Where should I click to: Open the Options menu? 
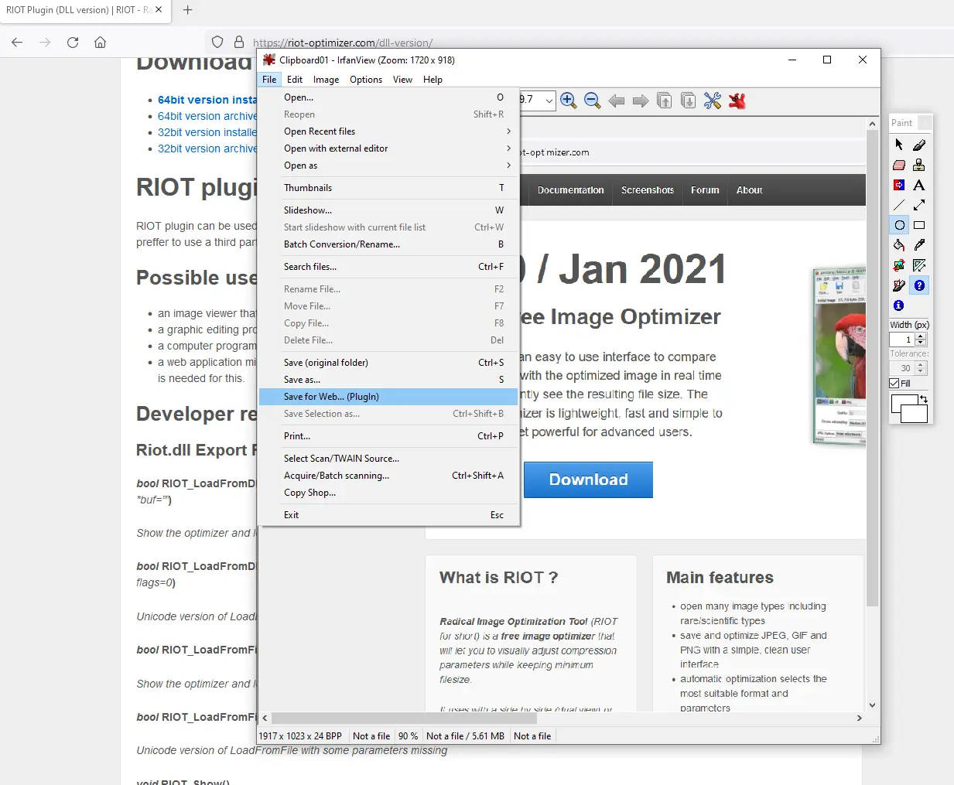(x=366, y=80)
